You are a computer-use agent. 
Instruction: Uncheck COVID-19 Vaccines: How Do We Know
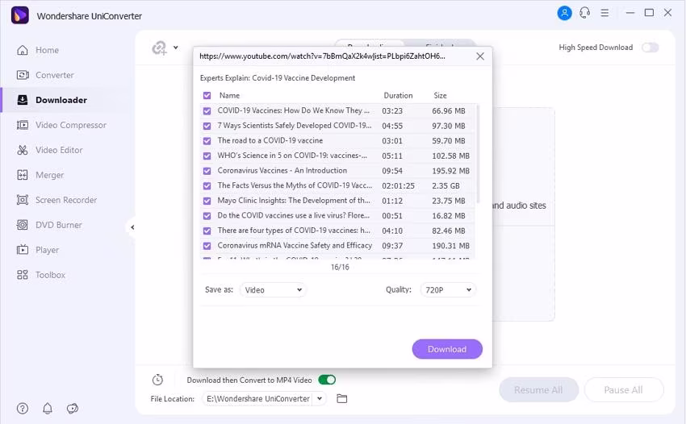click(x=207, y=111)
